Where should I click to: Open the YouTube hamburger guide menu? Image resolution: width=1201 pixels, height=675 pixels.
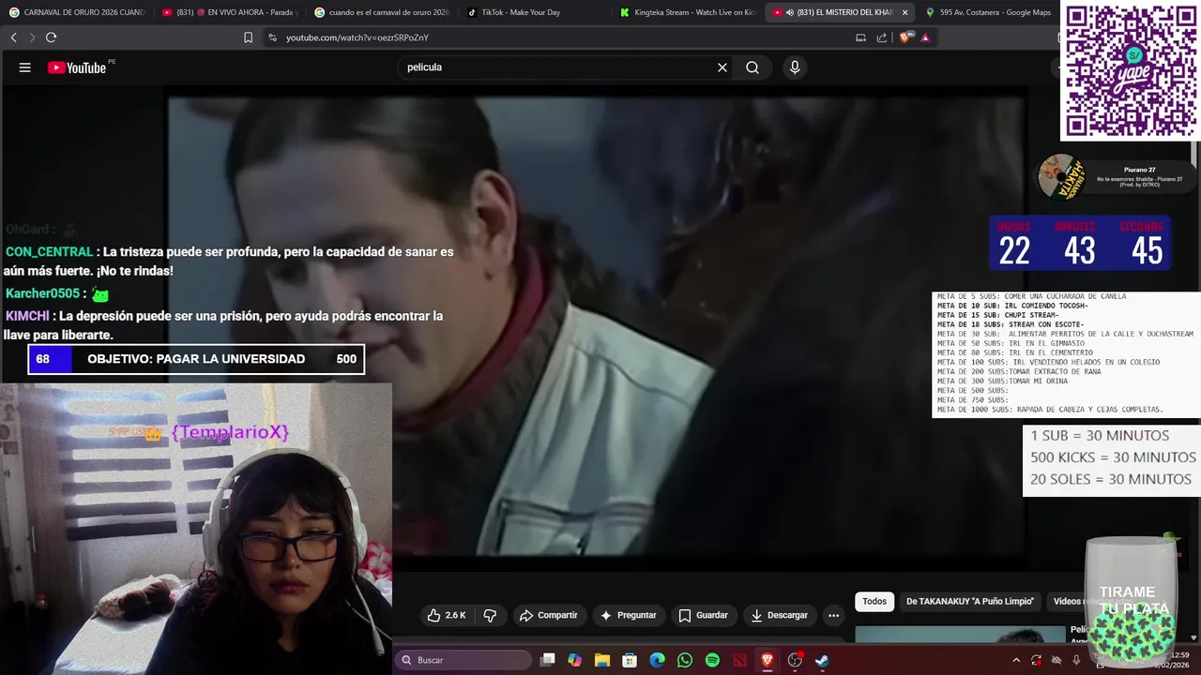tap(25, 67)
